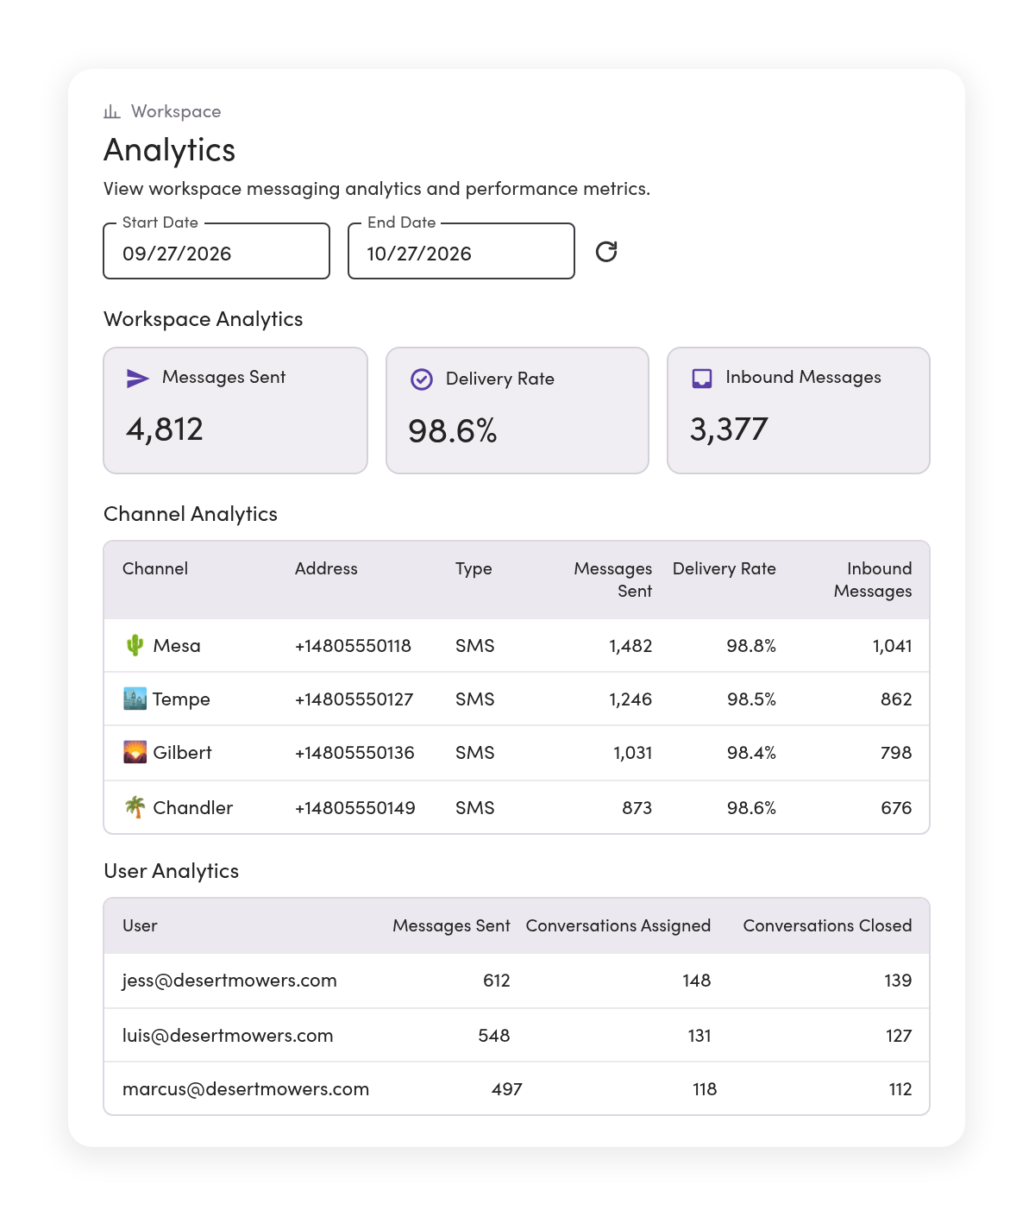Click the Conversations Assigned header
Screen dimensions: 1035x1216
[x=618, y=926]
